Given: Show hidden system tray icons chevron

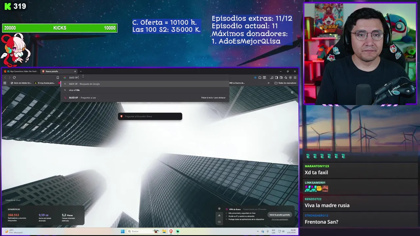Looking at the screenshot, I should coord(258,231).
